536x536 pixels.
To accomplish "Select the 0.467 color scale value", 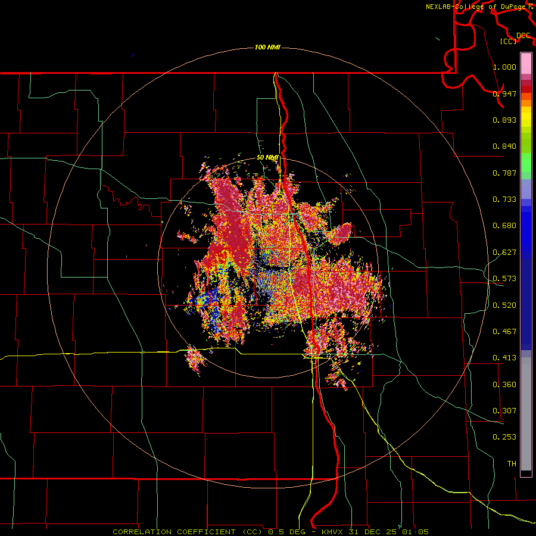I will tap(504, 332).
